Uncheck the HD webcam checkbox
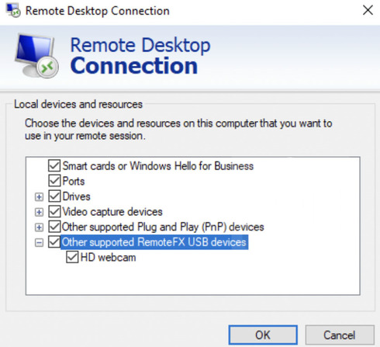This screenshot has height=347, width=380. pyautogui.click(x=72, y=258)
